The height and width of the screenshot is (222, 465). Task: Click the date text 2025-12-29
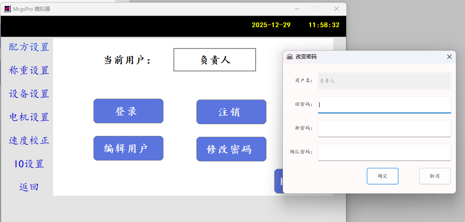click(271, 25)
